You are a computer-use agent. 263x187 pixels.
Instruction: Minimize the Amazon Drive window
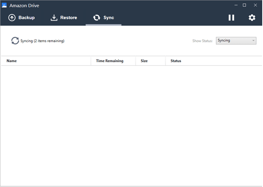[234, 5]
